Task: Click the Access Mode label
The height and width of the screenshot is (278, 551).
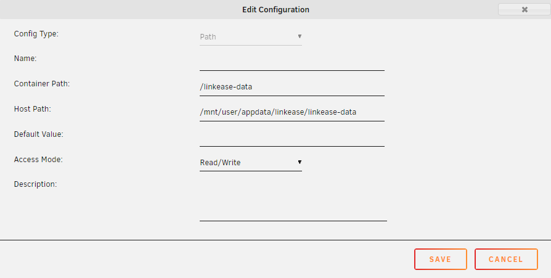Action: [x=38, y=159]
